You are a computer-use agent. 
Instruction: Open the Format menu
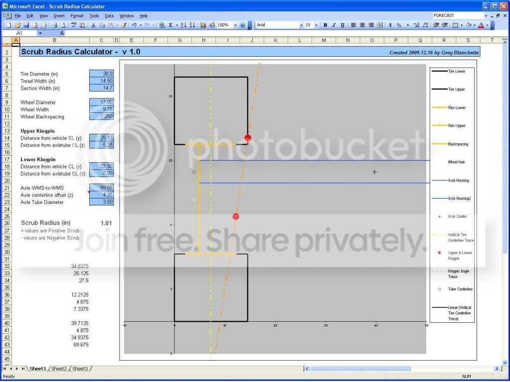click(x=77, y=15)
